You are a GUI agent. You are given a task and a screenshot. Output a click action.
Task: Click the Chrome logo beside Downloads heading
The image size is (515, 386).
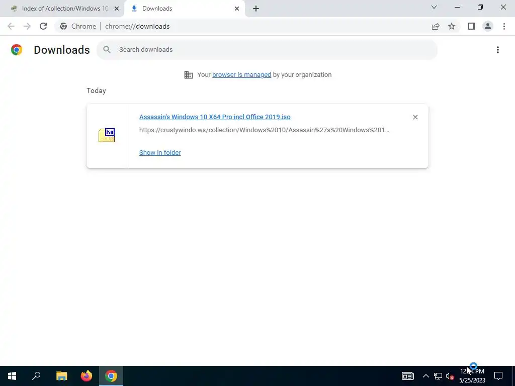click(x=17, y=50)
